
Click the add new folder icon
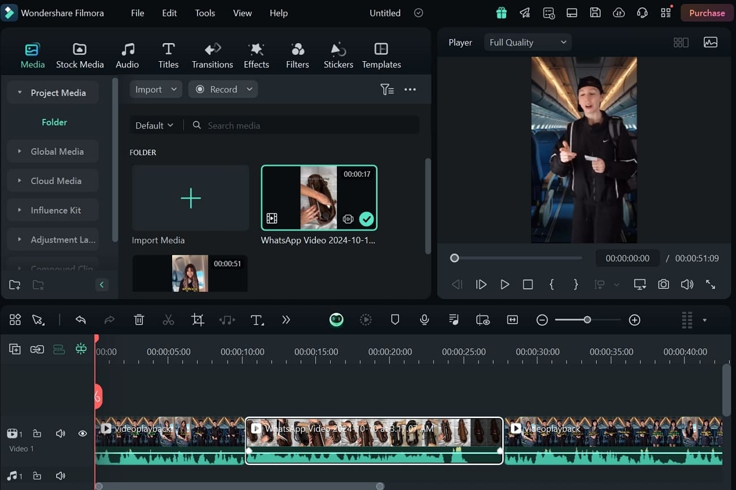pos(15,285)
